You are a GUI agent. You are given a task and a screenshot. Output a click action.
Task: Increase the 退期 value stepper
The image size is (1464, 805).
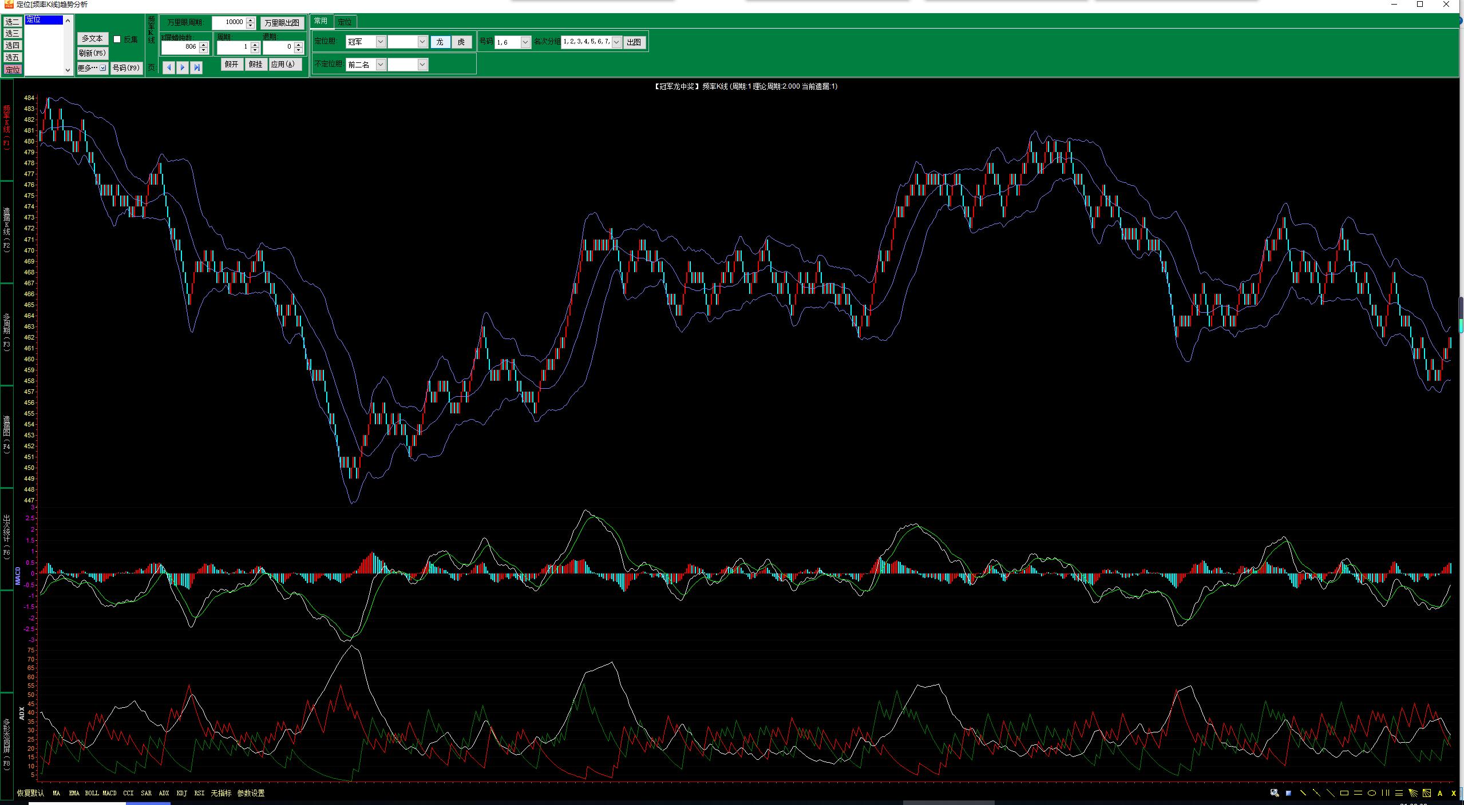coord(298,44)
